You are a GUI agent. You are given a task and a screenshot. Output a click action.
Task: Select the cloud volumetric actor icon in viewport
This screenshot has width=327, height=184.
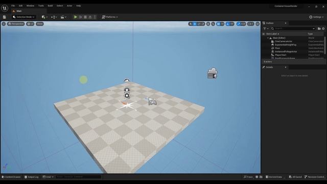click(x=213, y=73)
